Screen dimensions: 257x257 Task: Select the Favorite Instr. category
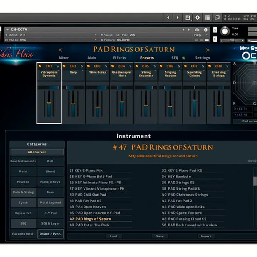23,234
